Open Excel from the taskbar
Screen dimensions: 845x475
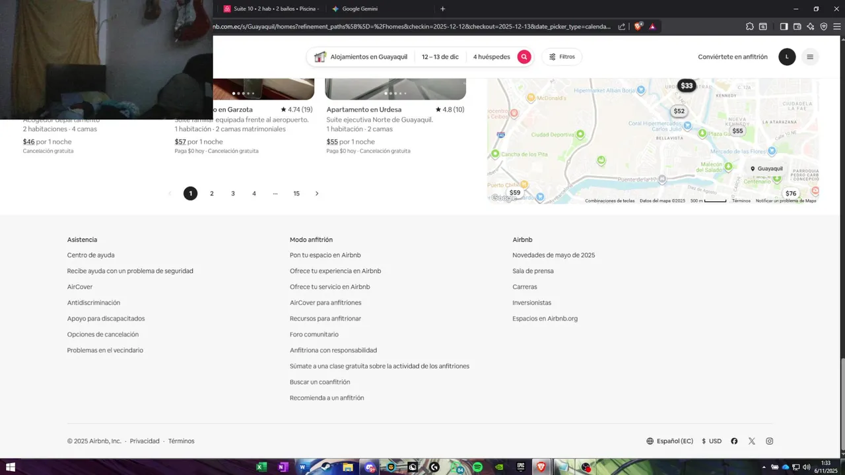pyautogui.click(x=261, y=467)
